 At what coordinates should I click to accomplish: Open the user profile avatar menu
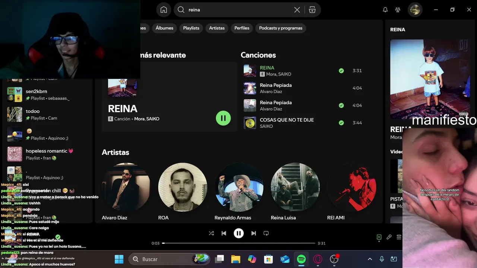415,10
